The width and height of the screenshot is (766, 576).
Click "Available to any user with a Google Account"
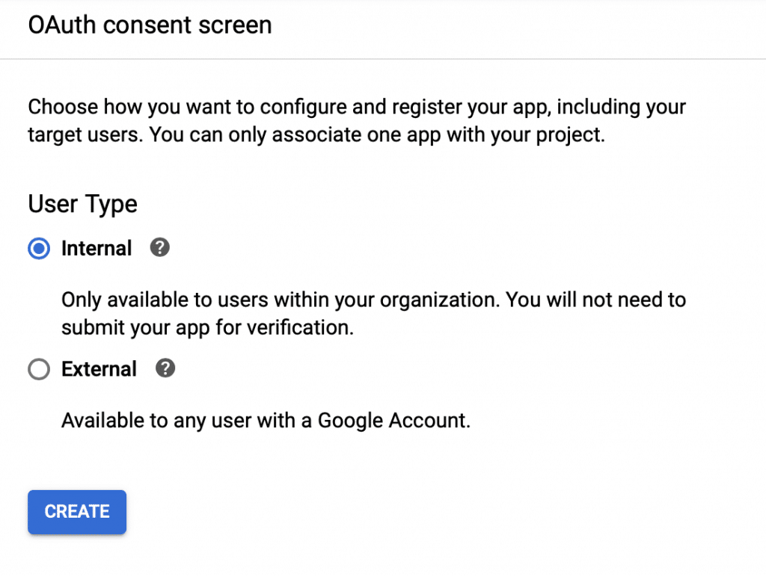266,421
